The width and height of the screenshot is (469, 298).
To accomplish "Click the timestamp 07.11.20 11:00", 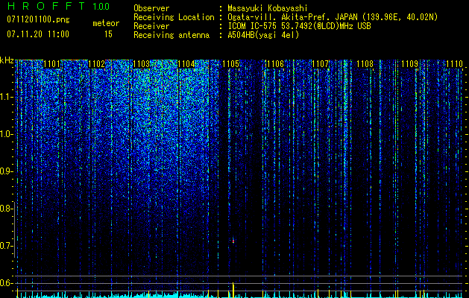I will (38, 34).
